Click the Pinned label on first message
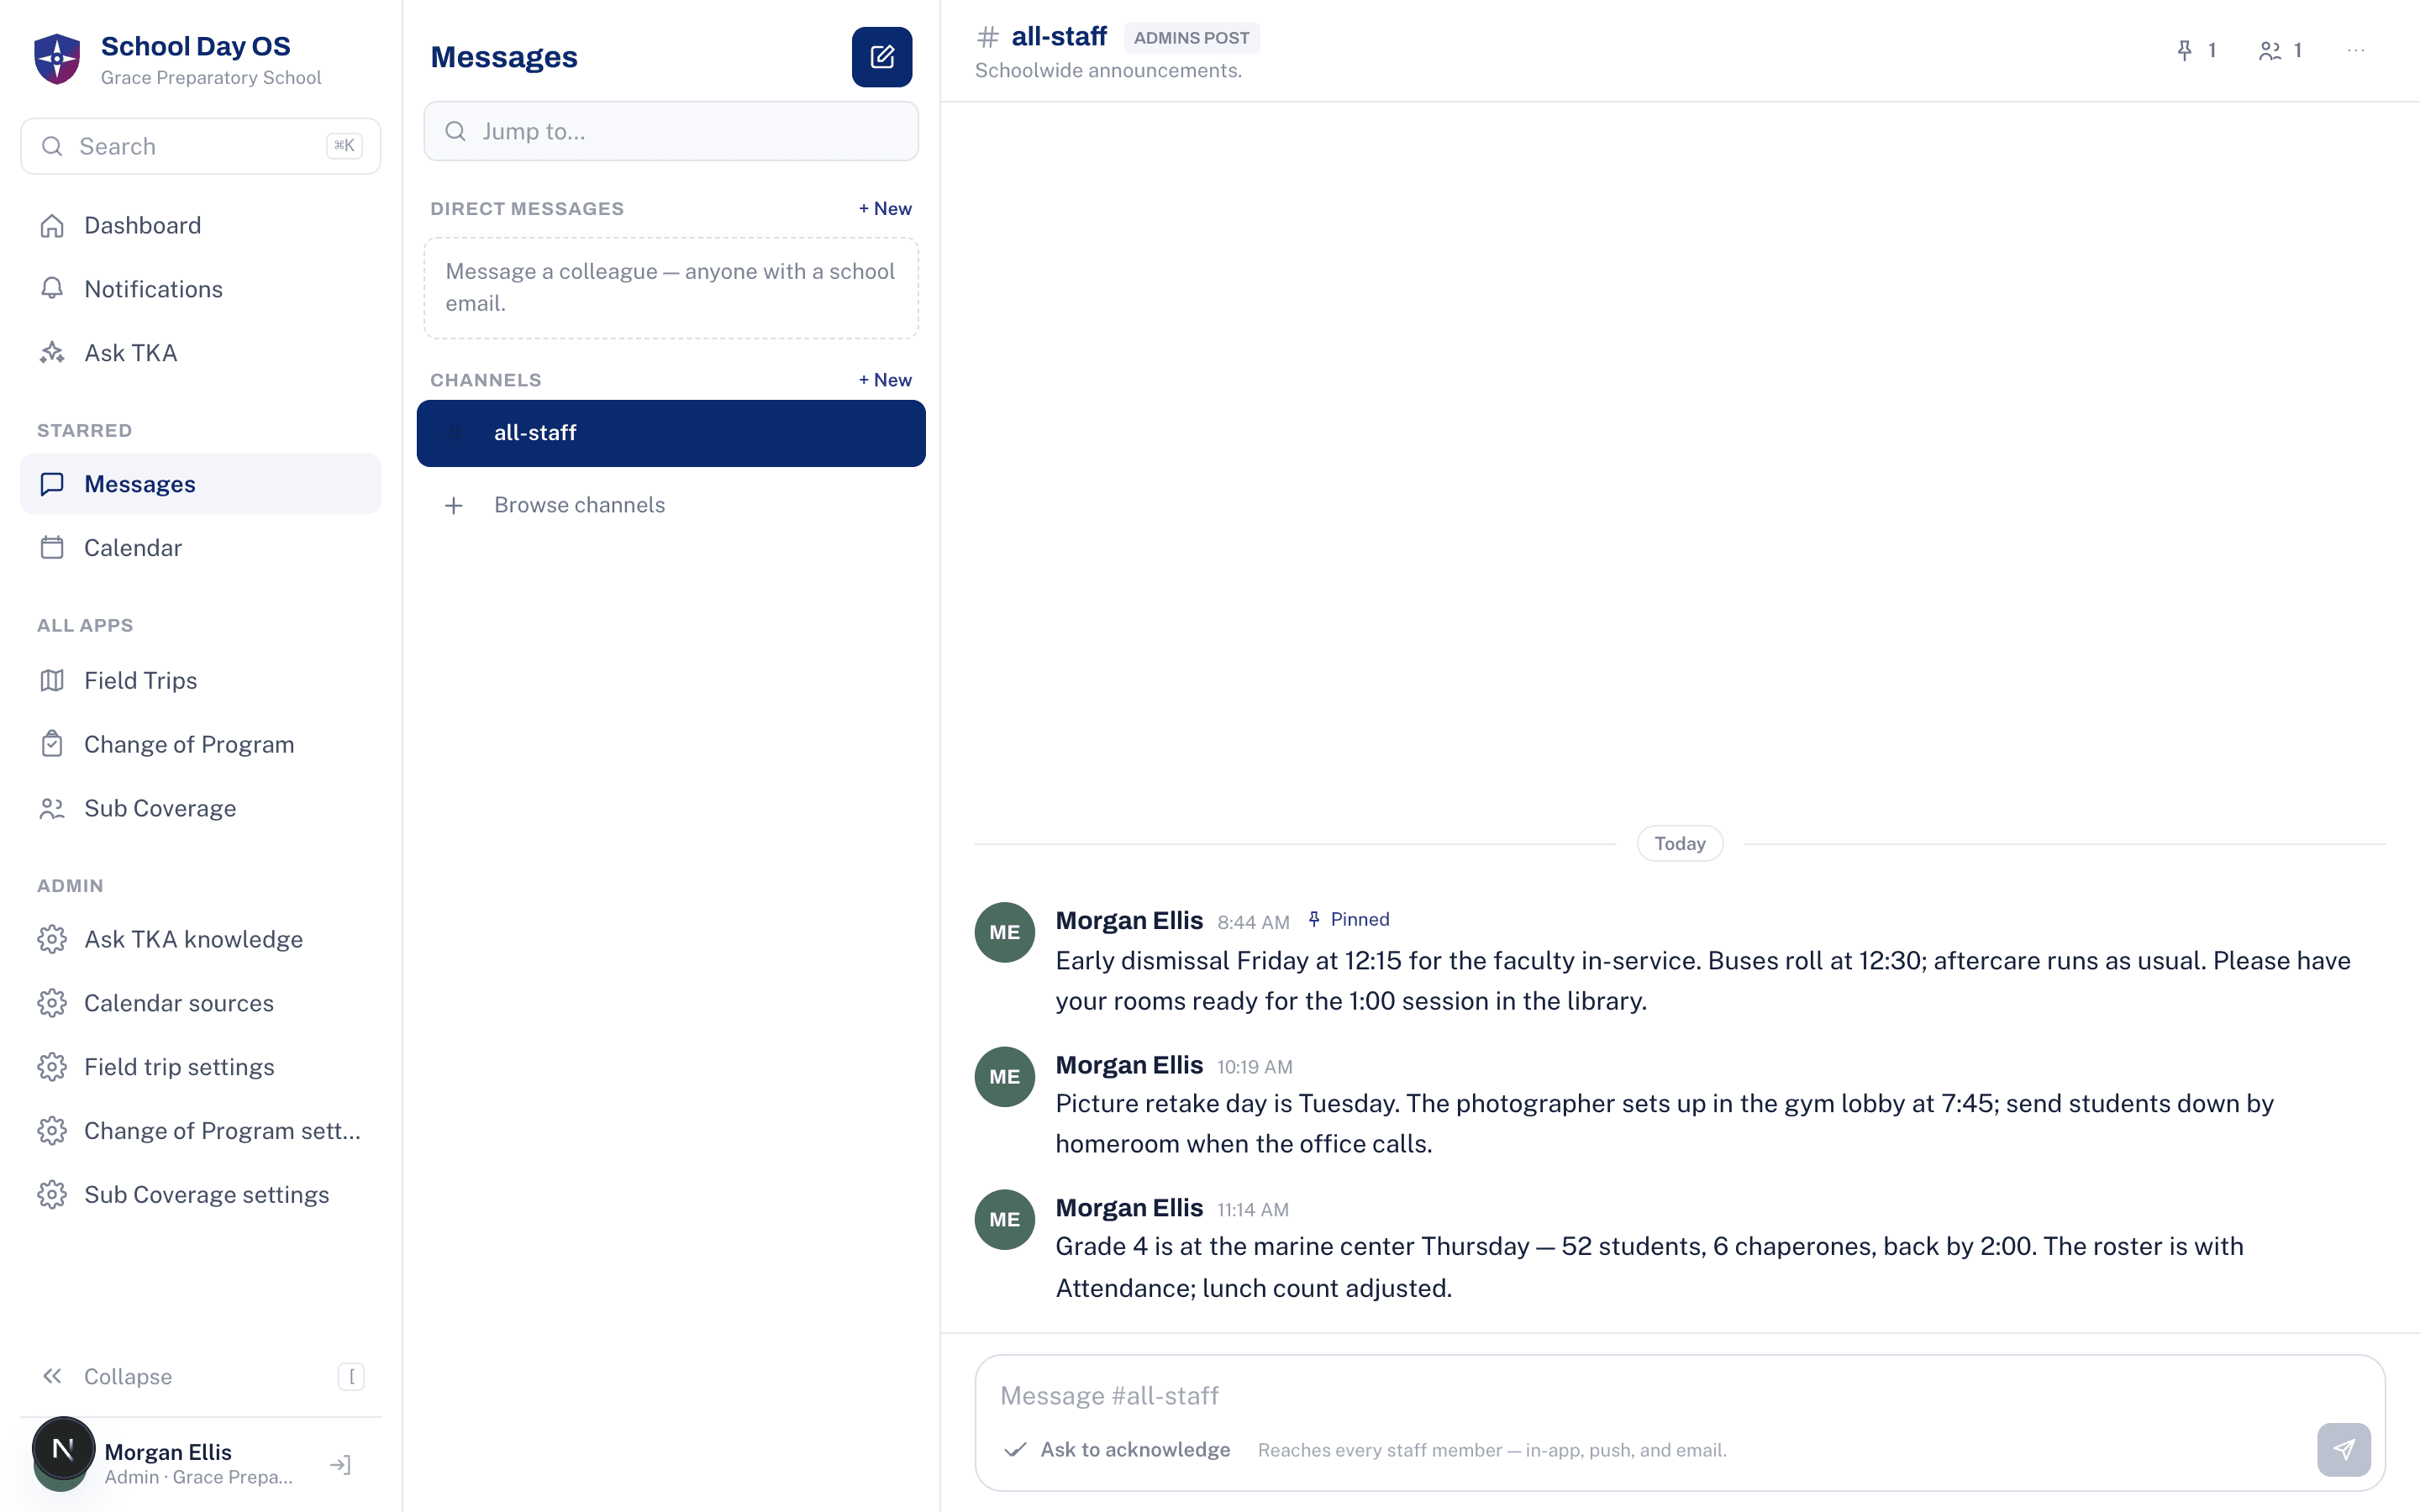 tap(1349, 919)
